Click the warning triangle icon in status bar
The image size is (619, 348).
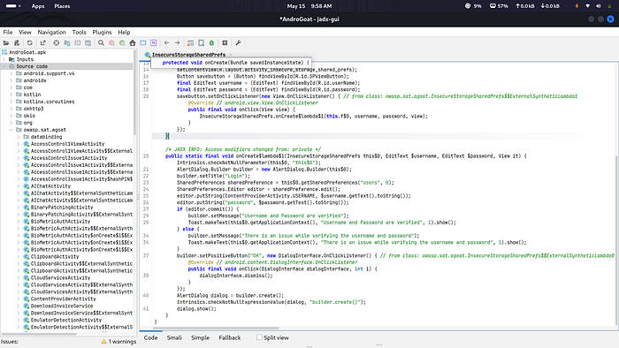[103, 342]
